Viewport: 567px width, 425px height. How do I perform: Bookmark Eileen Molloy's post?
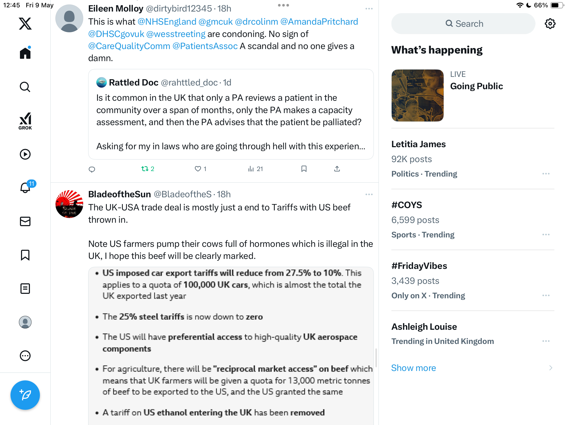(x=304, y=169)
